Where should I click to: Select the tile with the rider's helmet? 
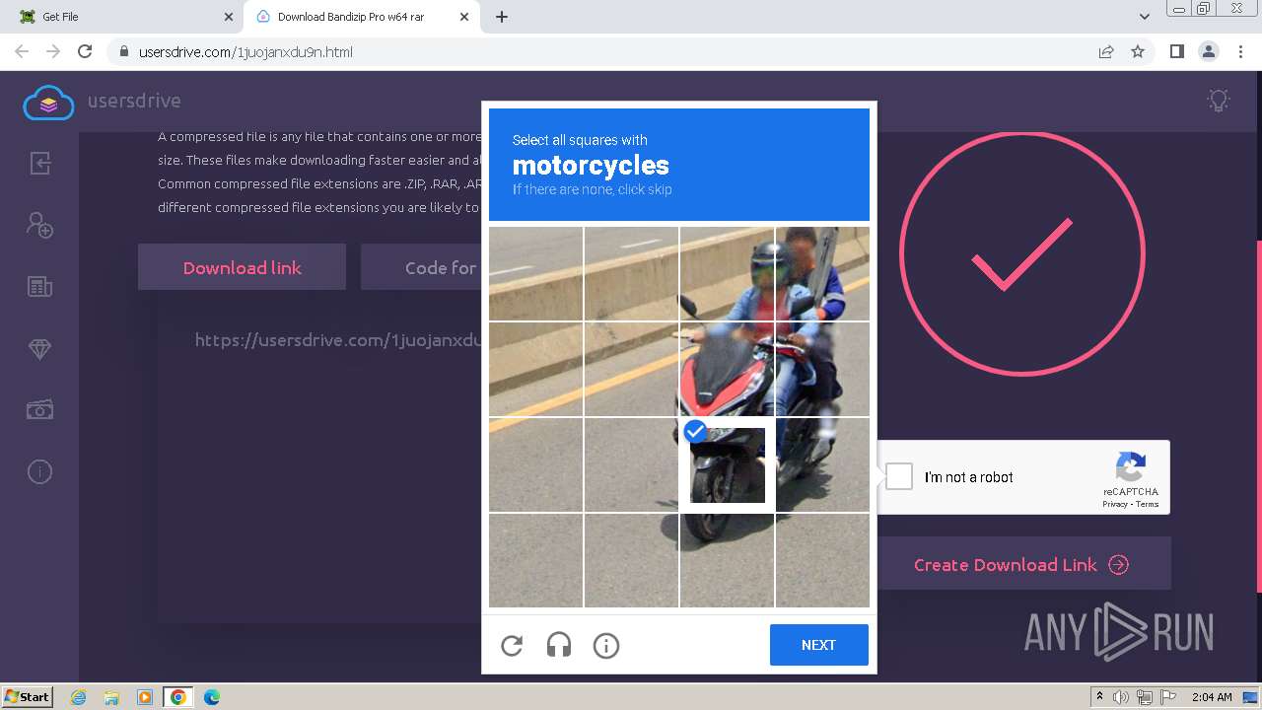click(728, 274)
